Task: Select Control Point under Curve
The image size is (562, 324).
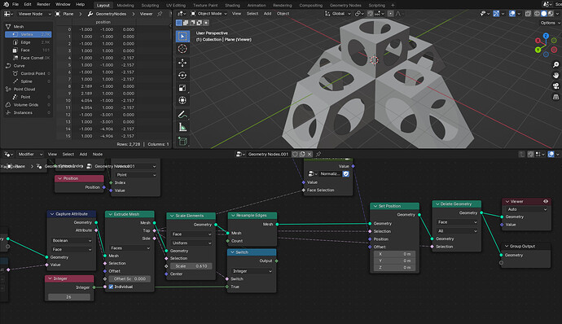Action: (x=29, y=73)
